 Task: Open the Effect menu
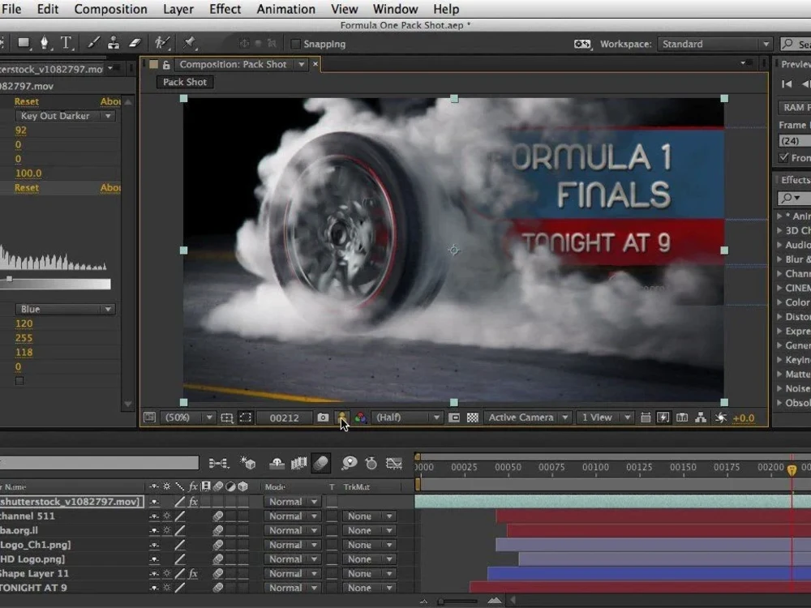[x=225, y=9]
